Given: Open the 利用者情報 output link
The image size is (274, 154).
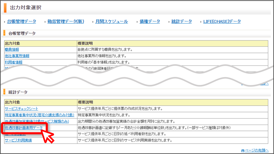Looking at the screenshot, I should click(x=14, y=62).
